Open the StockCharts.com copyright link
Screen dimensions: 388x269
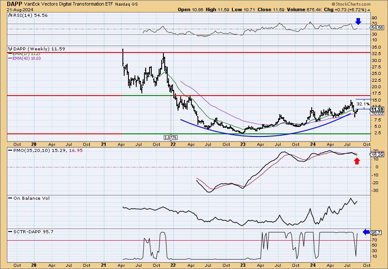click(x=351, y=4)
